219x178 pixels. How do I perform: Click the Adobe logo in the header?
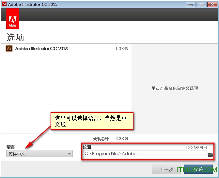[13, 19]
